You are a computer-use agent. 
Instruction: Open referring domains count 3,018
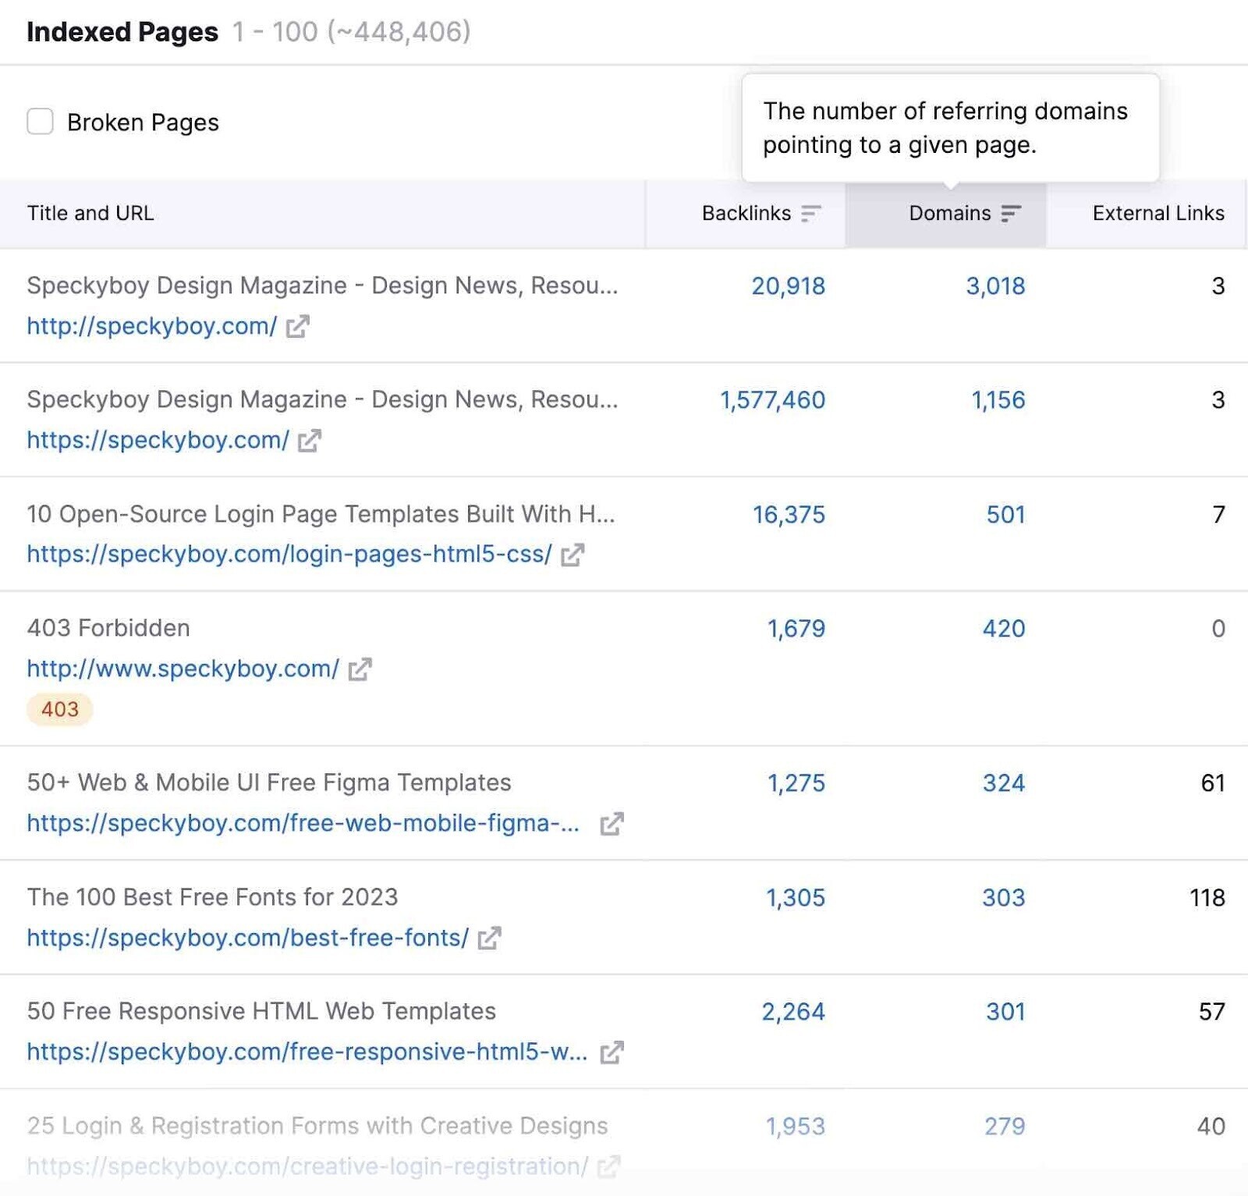click(x=995, y=286)
